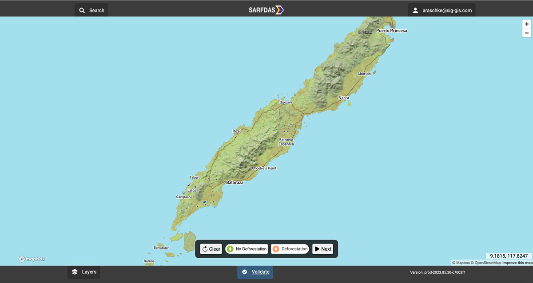This screenshot has width=533, height=283.
Task: Click the SARFDAS logo
Action: (x=266, y=9)
